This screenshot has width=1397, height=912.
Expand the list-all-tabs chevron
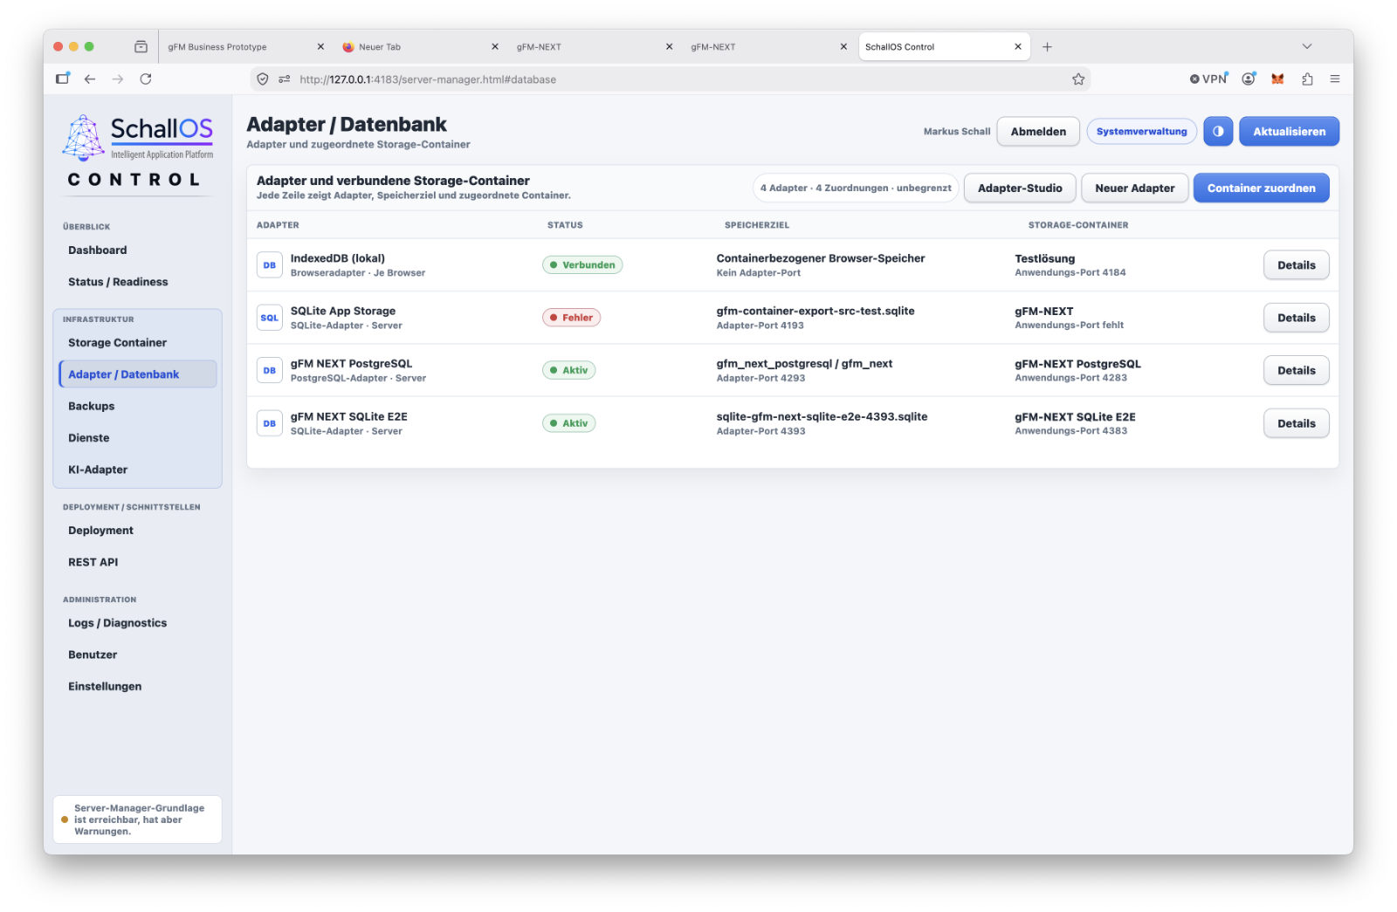tap(1307, 47)
